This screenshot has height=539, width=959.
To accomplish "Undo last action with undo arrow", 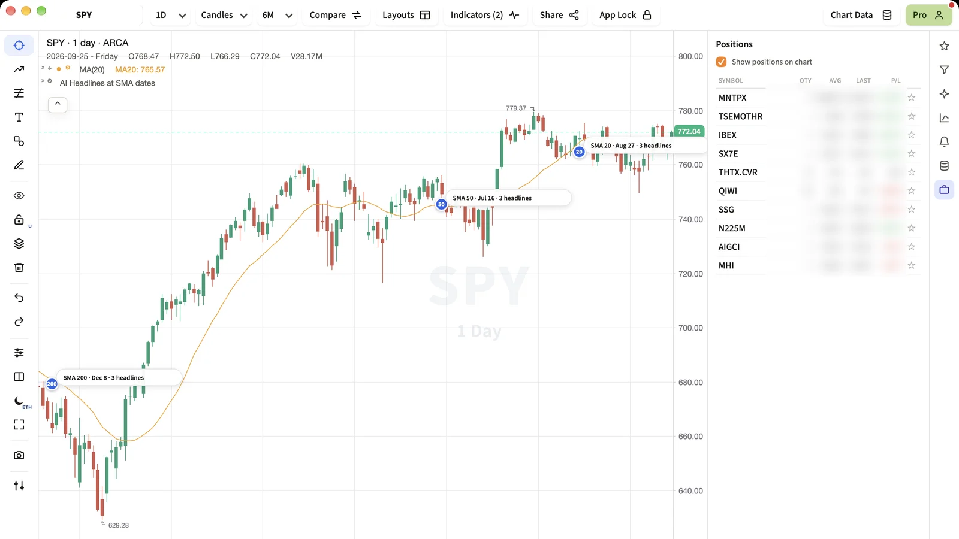I will coord(19,298).
